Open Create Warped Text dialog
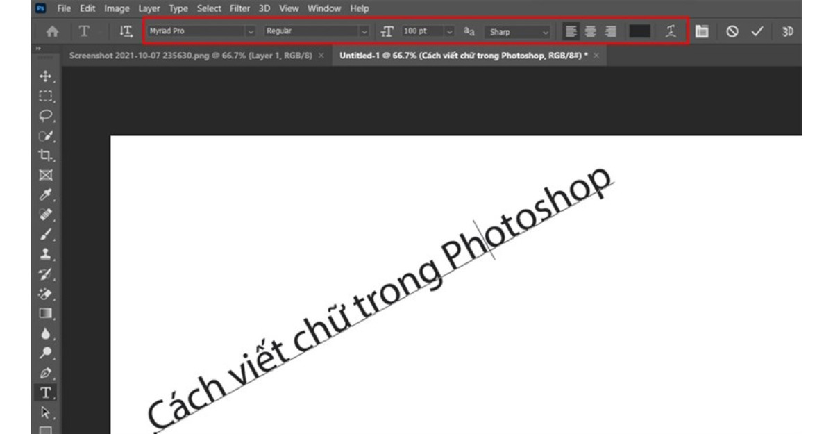This screenshot has width=833, height=434. click(671, 31)
